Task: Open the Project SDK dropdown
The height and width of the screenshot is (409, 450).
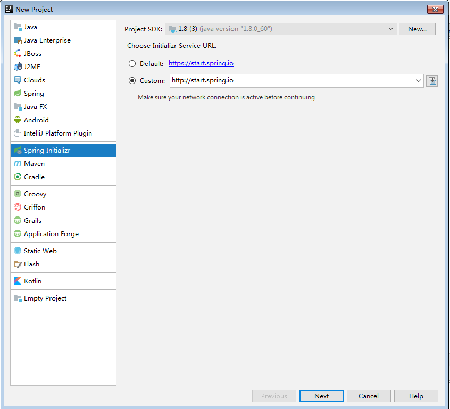Action: pos(280,29)
